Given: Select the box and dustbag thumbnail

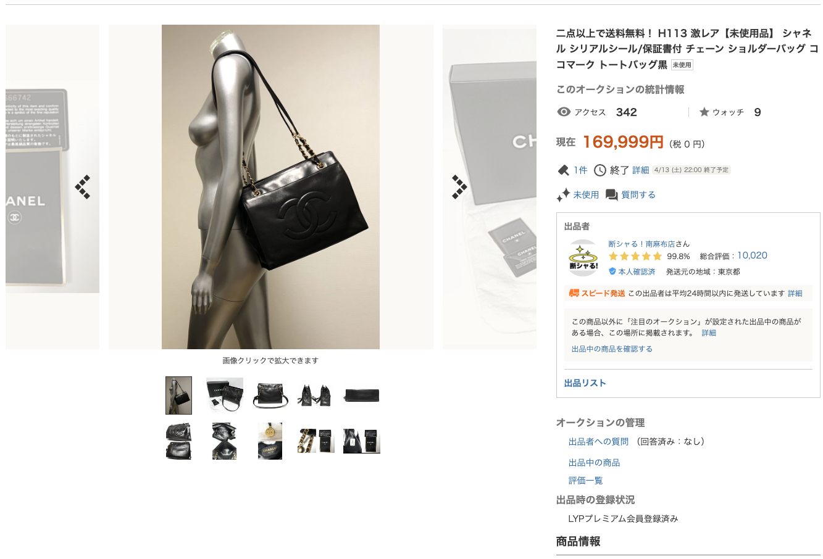Looking at the screenshot, I should (224, 395).
